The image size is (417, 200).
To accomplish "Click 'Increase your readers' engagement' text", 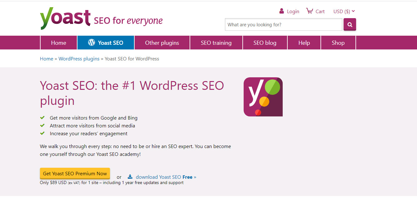I will [x=89, y=134].
